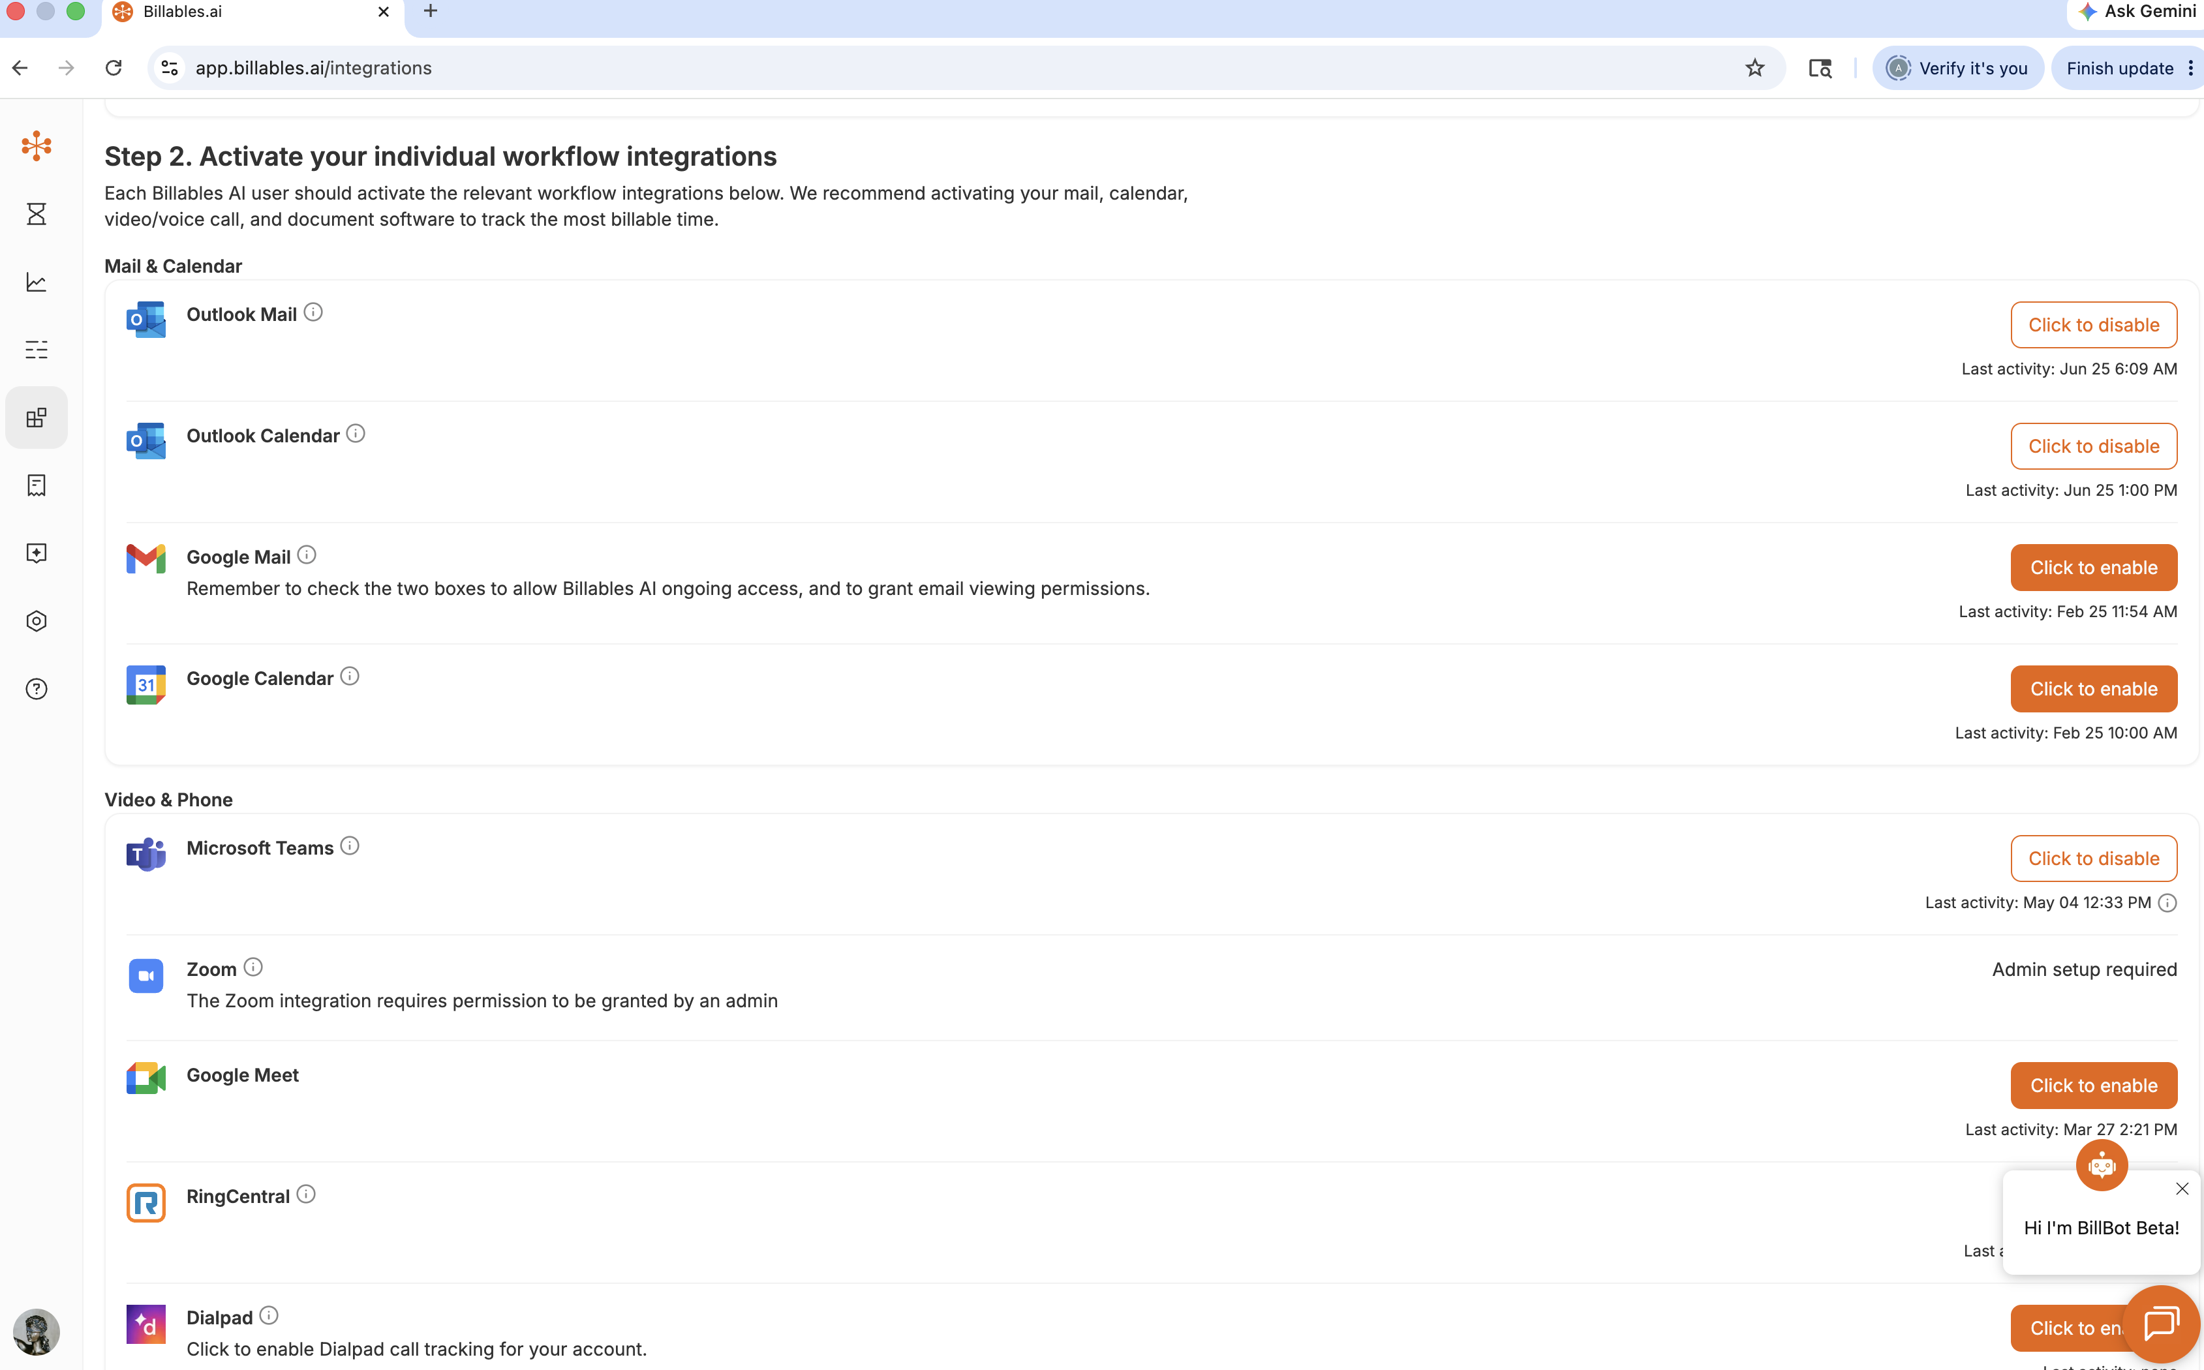This screenshot has height=1370, width=2204.
Task: Click 'Last activity: Jun 25 6:09 AM' text
Action: (x=2069, y=369)
